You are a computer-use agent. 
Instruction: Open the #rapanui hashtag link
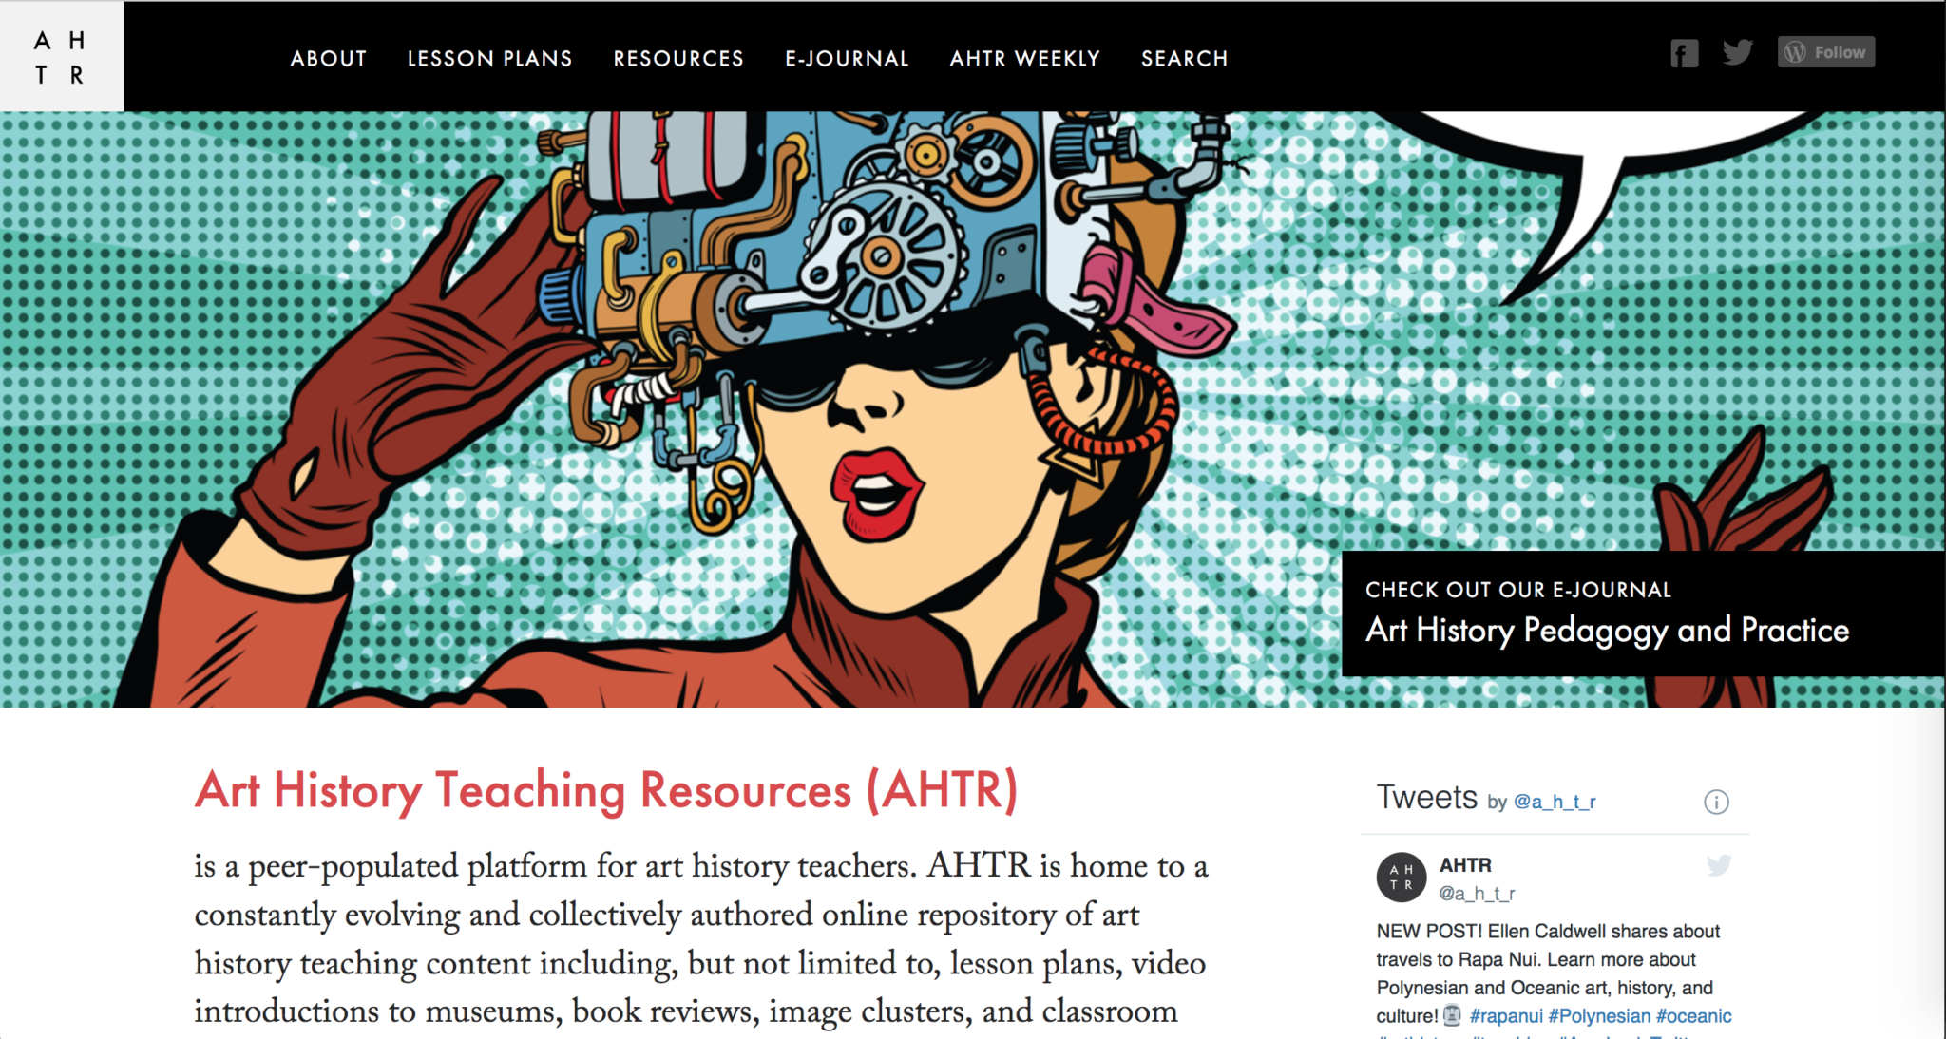point(1506,1016)
